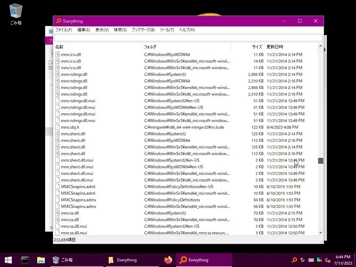Image resolution: width=356 pixels, height=267 pixels.
Task: Click the keyboard icon in system tray
Action: [311, 260]
